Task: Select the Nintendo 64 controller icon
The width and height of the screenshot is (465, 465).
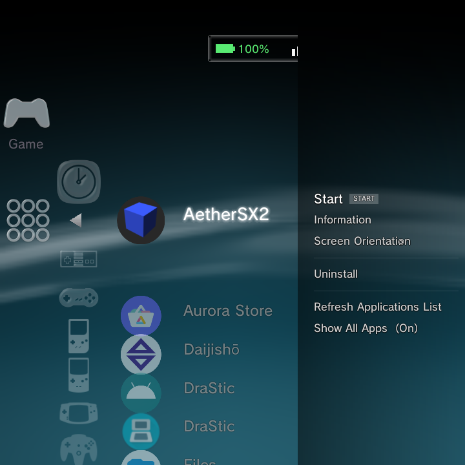Action: point(79,449)
